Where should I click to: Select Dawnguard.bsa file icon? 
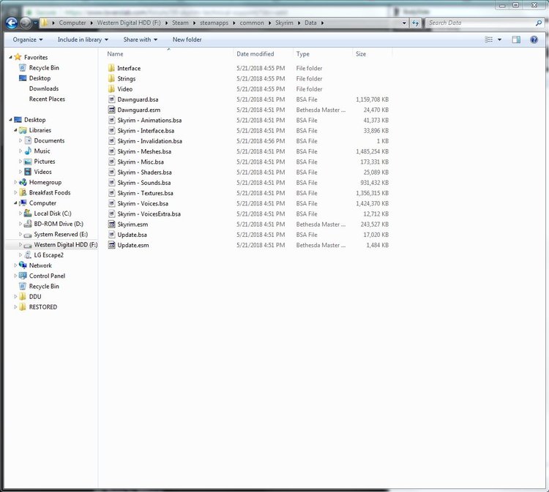111,99
